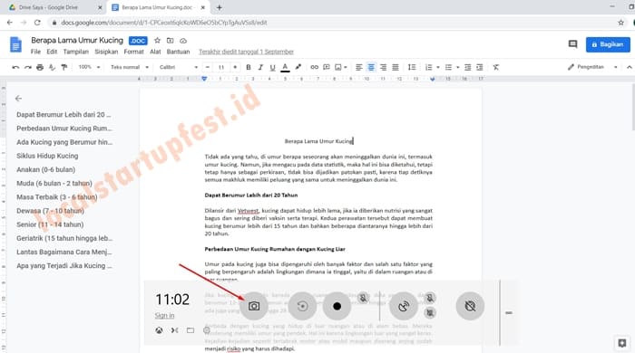Click the font size field showing 11
The image size is (635, 353).
coord(221,67)
